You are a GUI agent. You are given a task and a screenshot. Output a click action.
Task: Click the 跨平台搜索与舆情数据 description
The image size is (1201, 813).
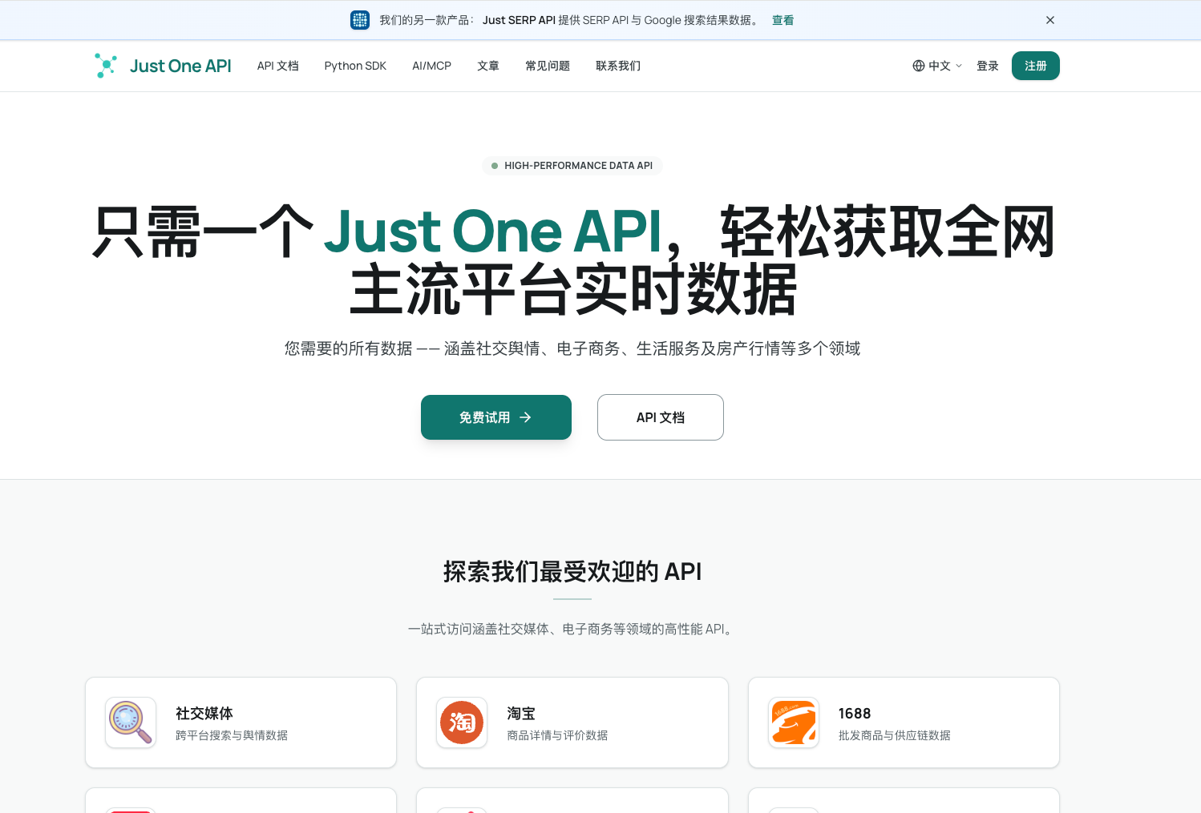(232, 735)
